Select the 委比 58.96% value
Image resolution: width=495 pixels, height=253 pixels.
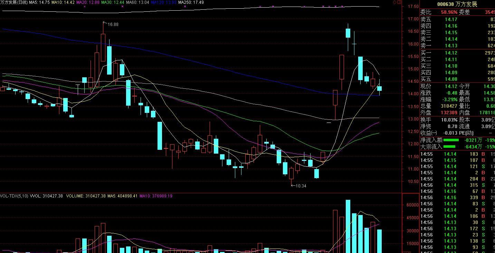[449, 12]
